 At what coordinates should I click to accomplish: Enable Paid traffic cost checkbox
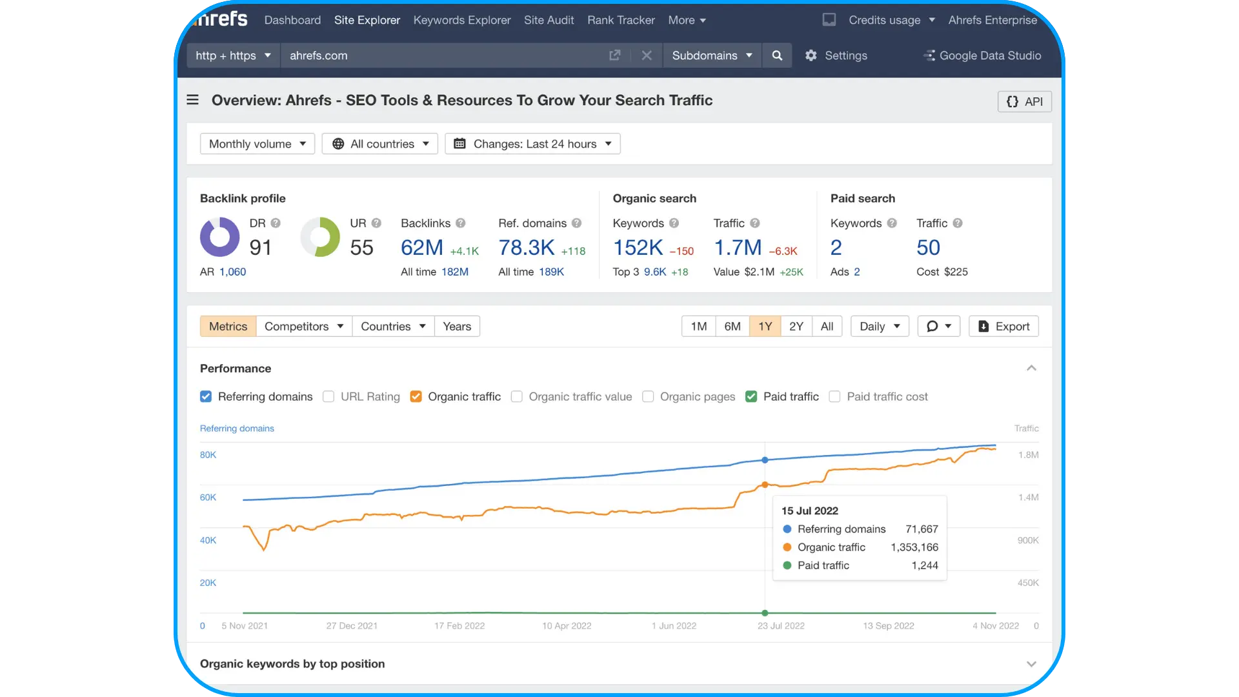[x=834, y=397]
